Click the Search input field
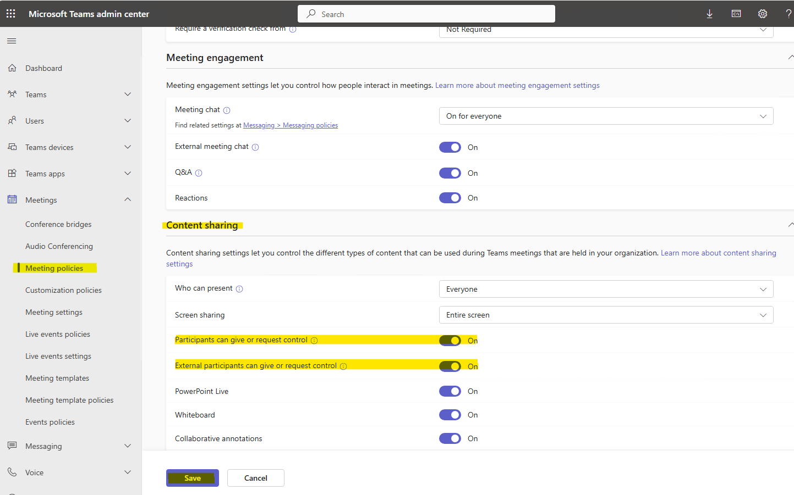This screenshot has height=495, width=794. click(426, 14)
